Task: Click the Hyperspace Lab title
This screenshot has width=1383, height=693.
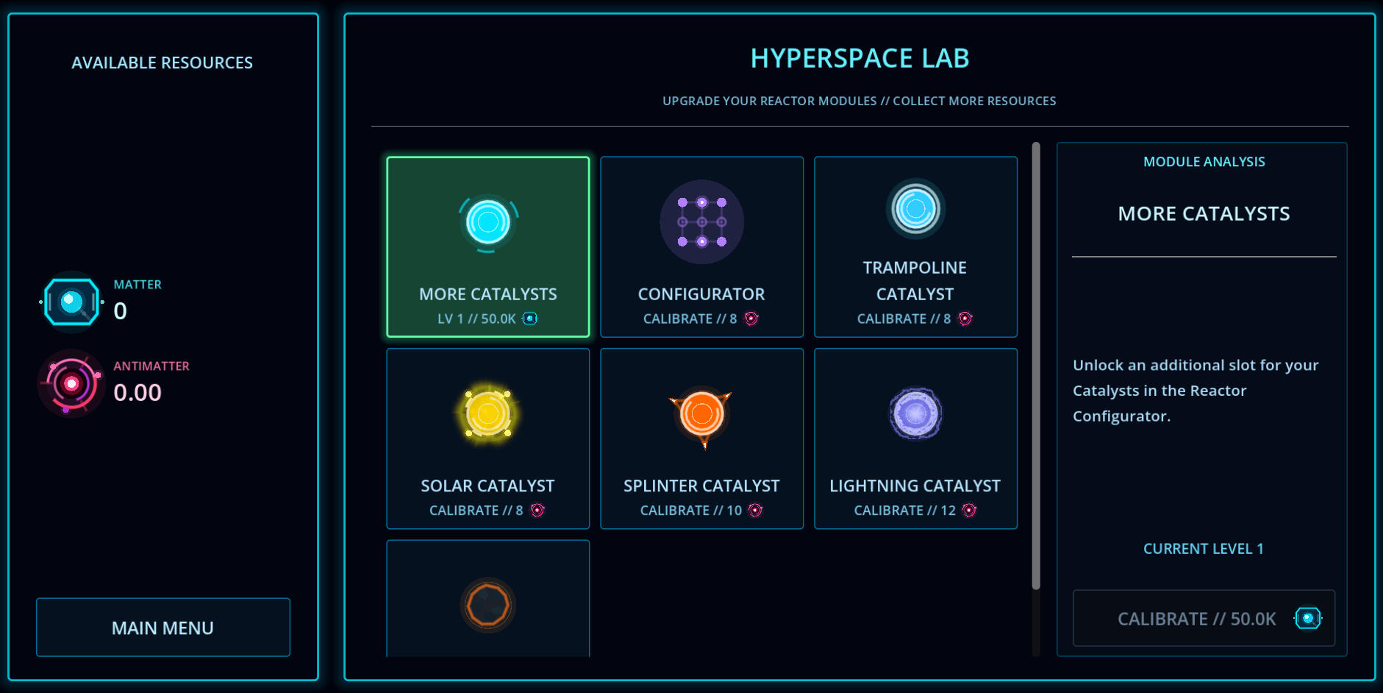Action: tap(860, 58)
